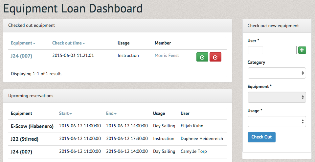The image size is (315, 162).
Task: Click the Check out new equipment panel header
Action: [277, 26]
